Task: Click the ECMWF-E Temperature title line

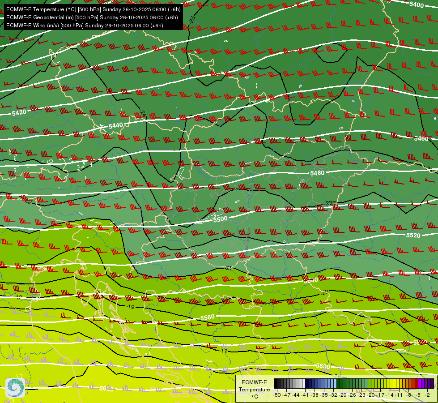Action: point(94,9)
